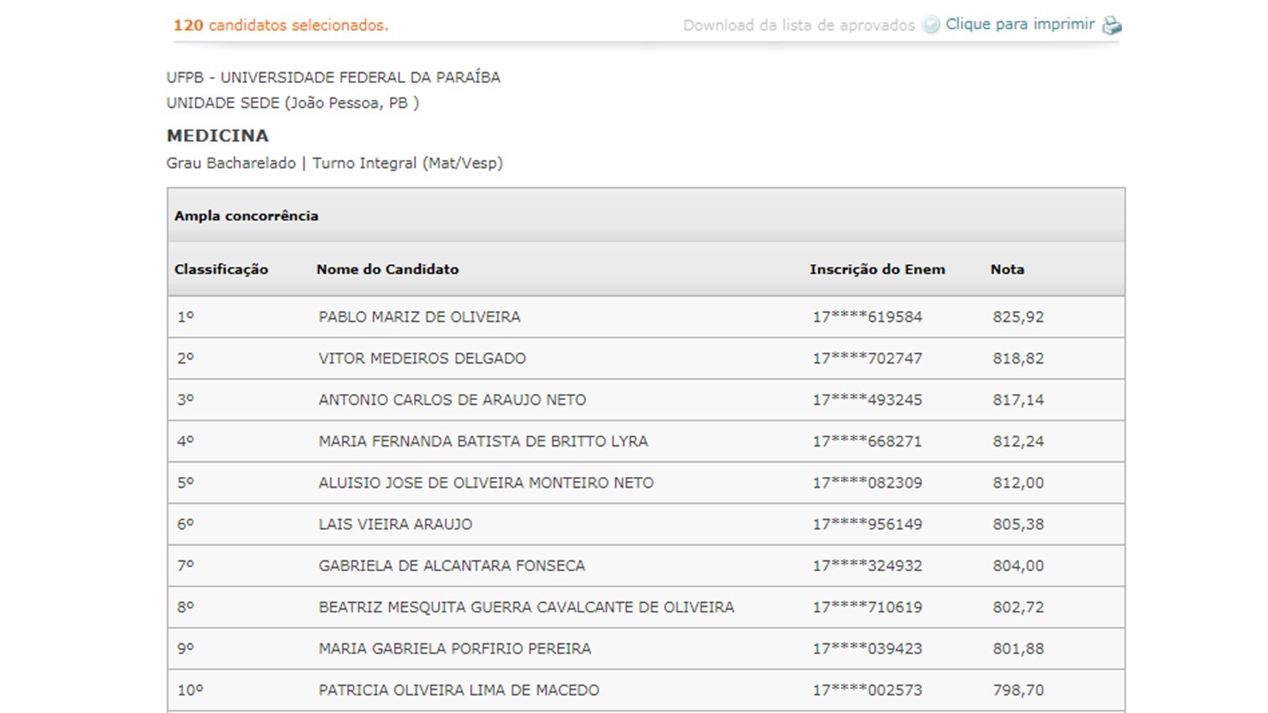Click Enem inscription 17****324932
This screenshot has width=1268, height=713.
tap(867, 566)
